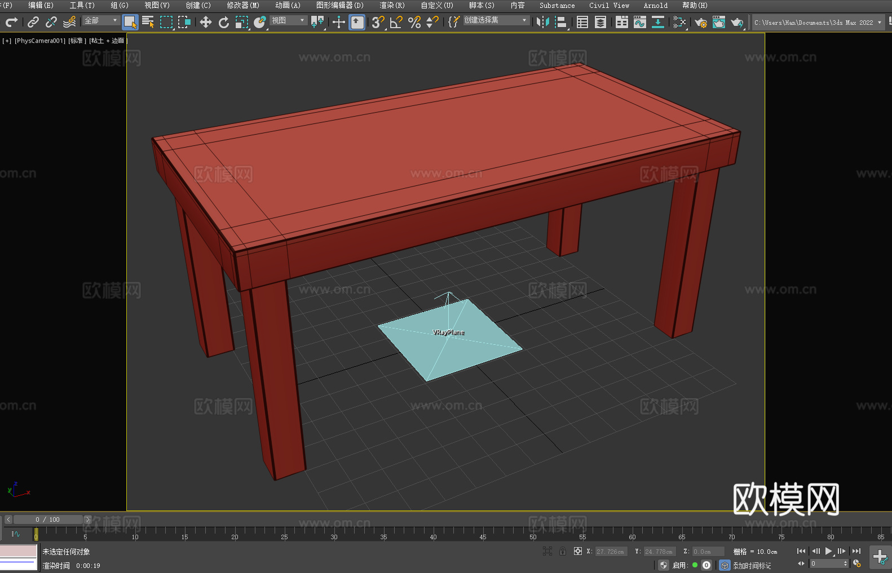Step time slider forward one frame

[87, 519]
